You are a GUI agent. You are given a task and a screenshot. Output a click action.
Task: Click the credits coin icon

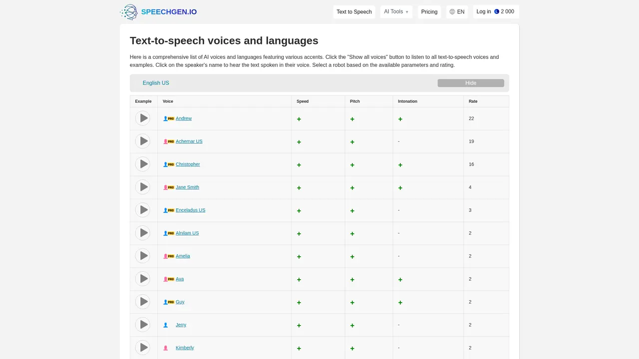497,11
